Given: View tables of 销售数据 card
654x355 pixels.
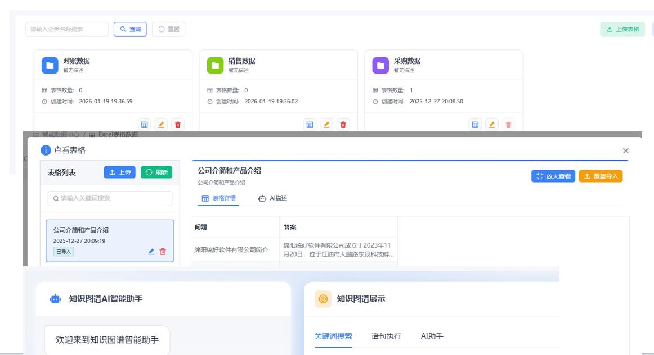Looking at the screenshot, I should 310,125.
